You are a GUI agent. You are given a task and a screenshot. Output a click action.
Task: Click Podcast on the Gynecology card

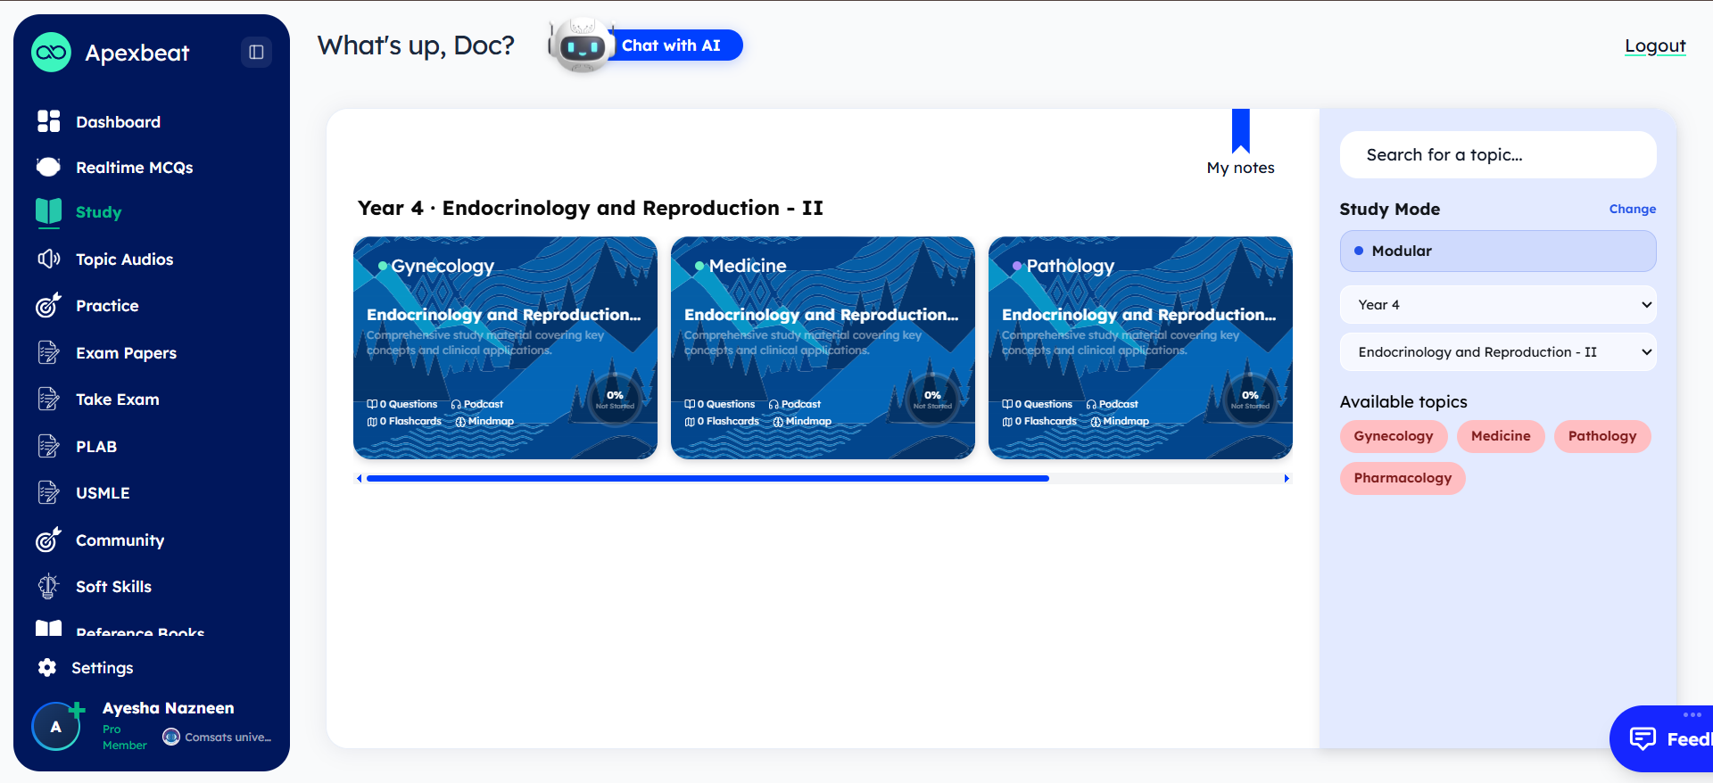pos(477,404)
